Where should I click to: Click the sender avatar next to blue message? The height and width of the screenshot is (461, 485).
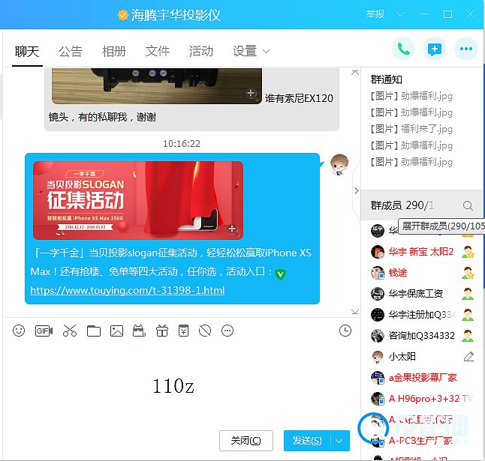[339, 164]
